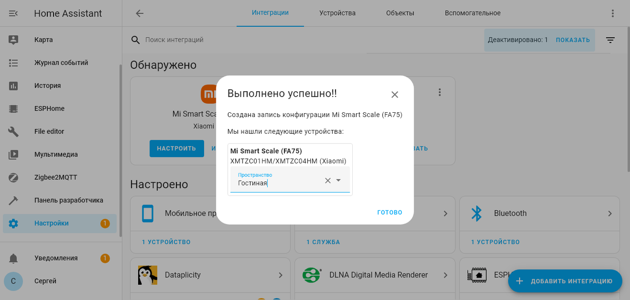Open the discovered card's three-dot menu
Screen dimensions: 630x300
440,92
